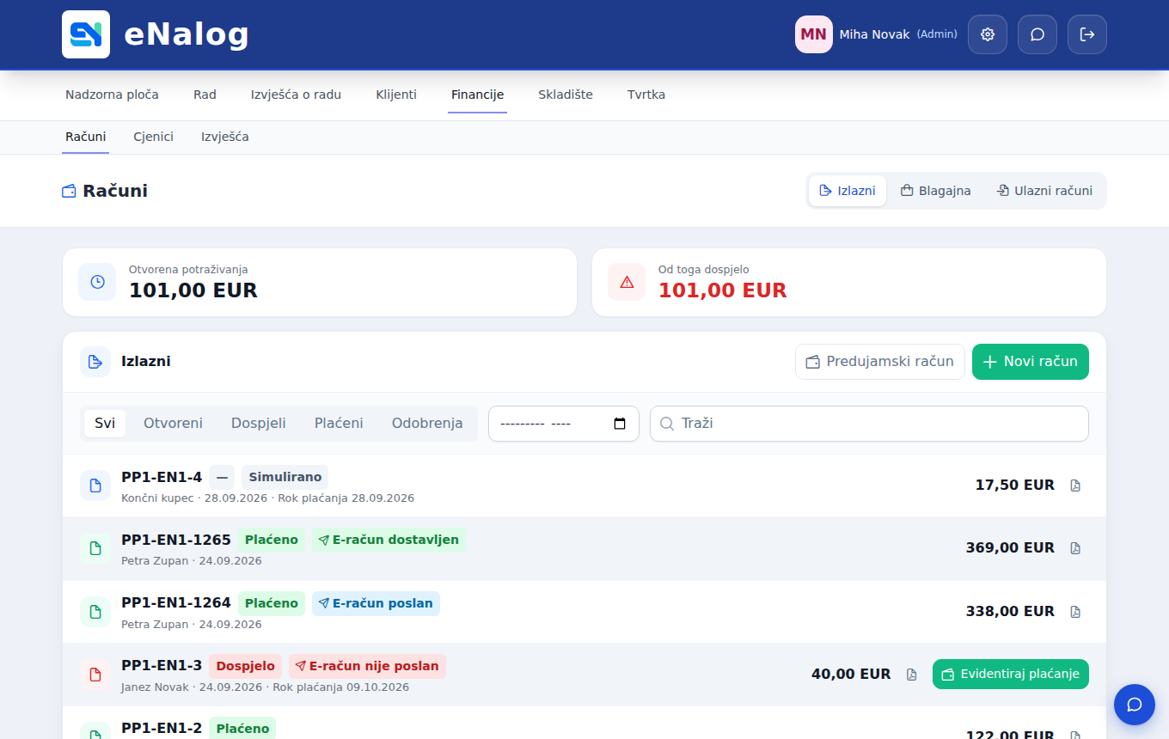Switch to Ulazni računi view
Image resolution: width=1169 pixels, height=739 pixels.
1044,191
